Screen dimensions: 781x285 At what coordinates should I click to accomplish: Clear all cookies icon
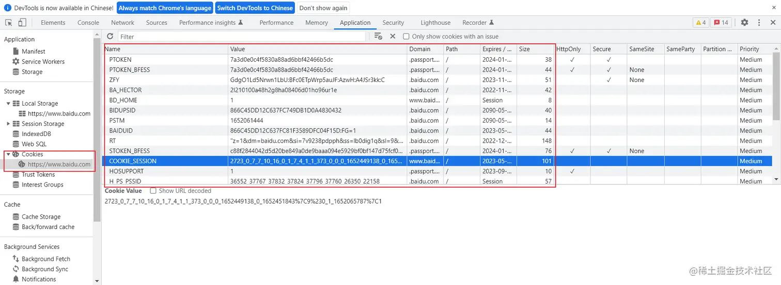378,36
